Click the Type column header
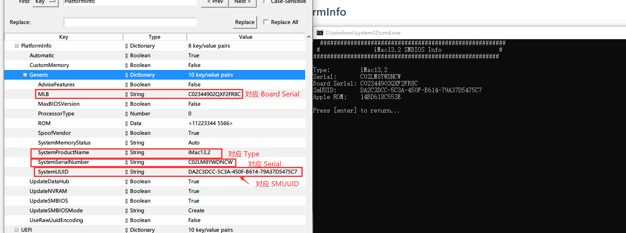Image resolution: width=626 pixels, height=233 pixels. pos(154,37)
